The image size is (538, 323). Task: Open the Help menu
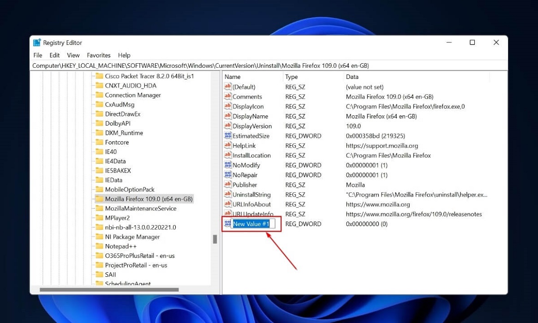point(124,55)
